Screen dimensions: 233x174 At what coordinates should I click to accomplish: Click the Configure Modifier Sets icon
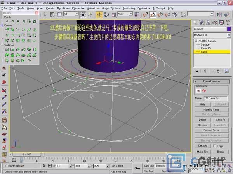[x=227, y=71]
